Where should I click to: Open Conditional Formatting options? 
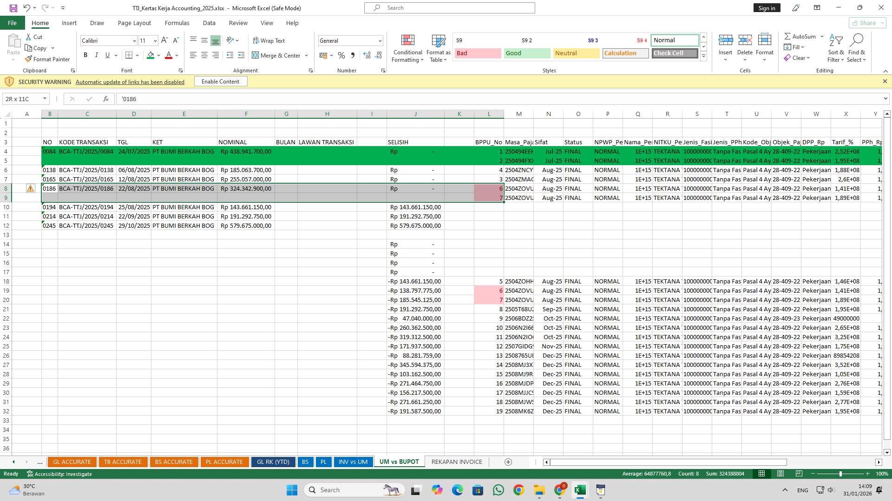point(407,48)
